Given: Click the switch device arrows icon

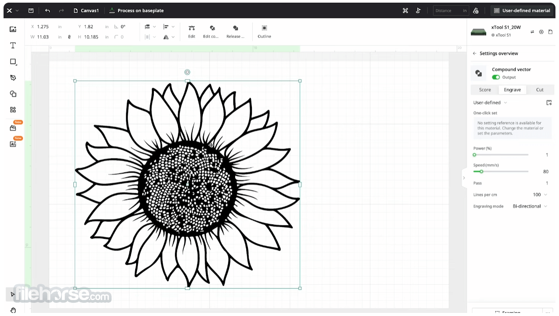Looking at the screenshot, I should point(532,32).
